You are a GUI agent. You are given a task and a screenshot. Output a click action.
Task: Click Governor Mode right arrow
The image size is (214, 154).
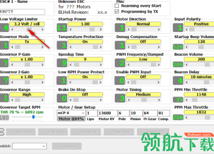[x=42, y=47]
